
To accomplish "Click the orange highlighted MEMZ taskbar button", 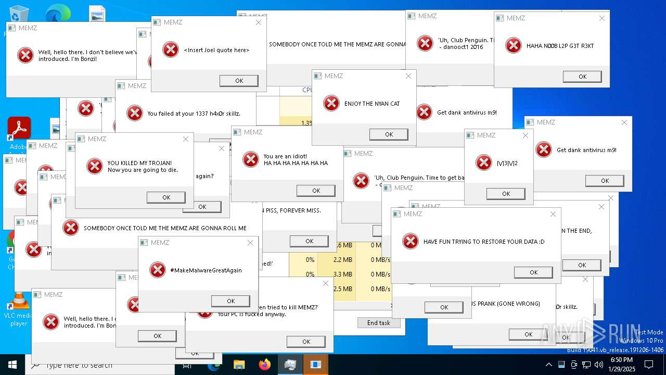I will point(315,365).
